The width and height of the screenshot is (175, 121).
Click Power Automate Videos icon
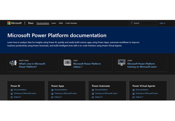pyautogui.click(x=93, y=97)
